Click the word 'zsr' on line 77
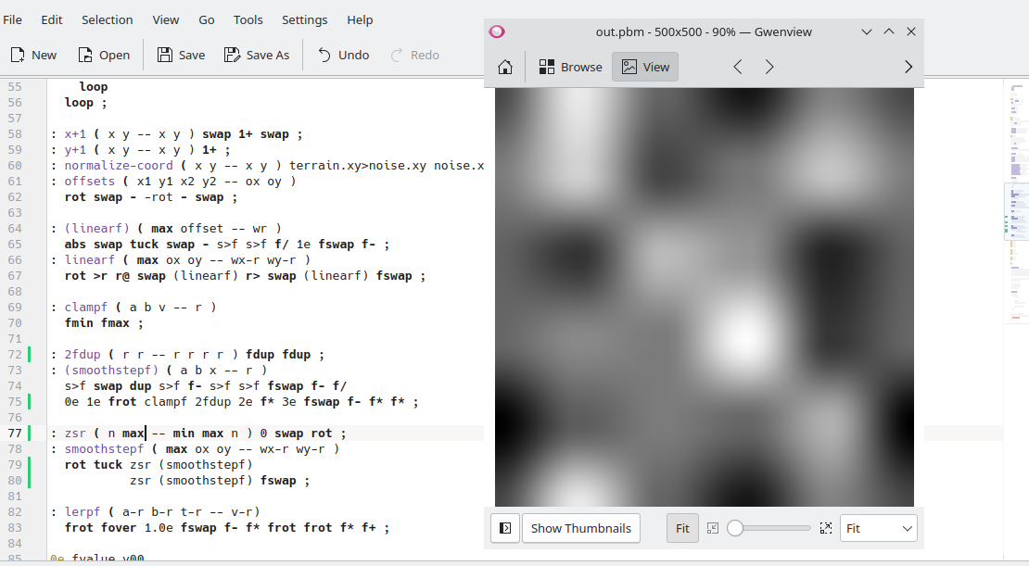Screen dimensions: 1029x566 pyautogui.click(x=75, y=433)
